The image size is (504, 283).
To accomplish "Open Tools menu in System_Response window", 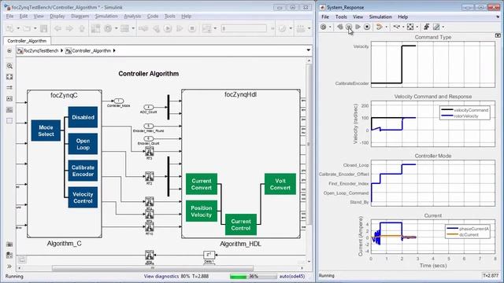I will coord(341,17).
